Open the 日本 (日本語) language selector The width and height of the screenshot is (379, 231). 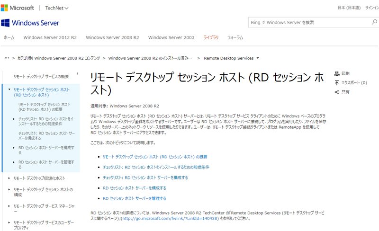[x=349, y=8]
